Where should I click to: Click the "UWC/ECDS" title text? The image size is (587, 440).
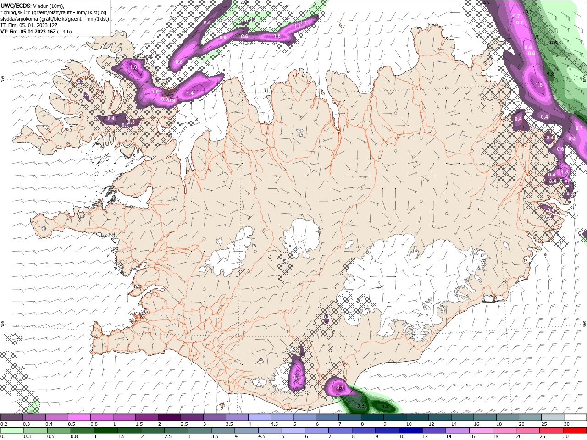pos(16,5)
